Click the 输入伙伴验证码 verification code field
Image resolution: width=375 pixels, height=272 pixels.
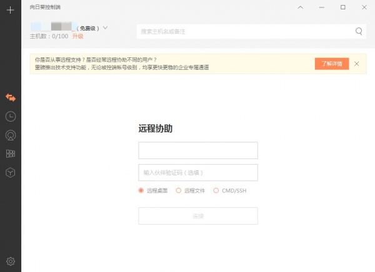click(x=197, y=172)
